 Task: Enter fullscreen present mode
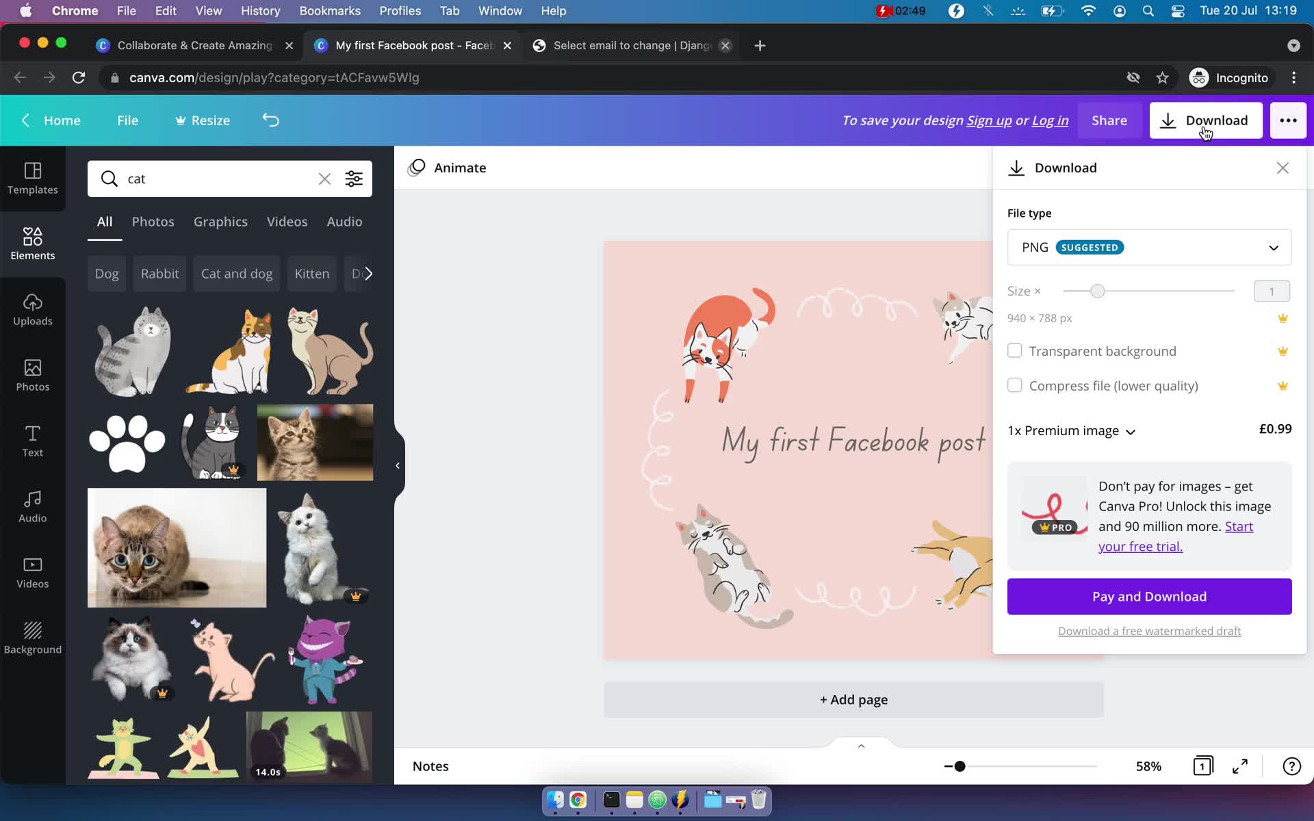(1240, 766)
